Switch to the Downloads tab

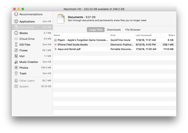pyautogui.click(x=114, y=30)
